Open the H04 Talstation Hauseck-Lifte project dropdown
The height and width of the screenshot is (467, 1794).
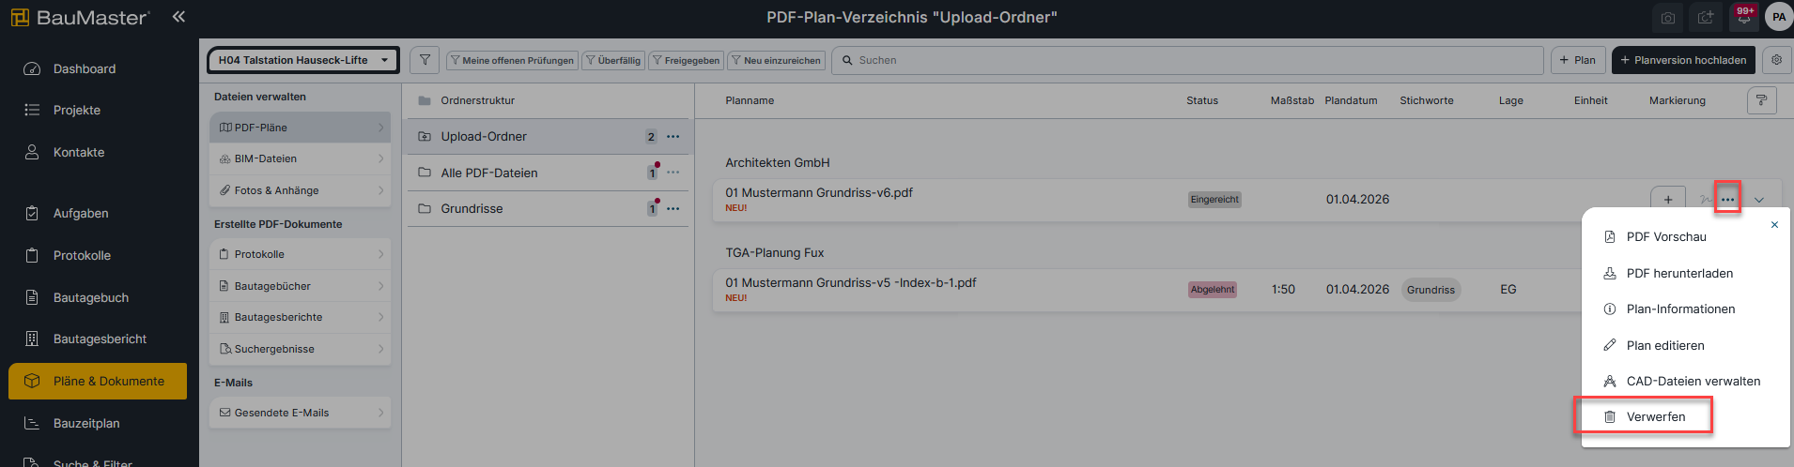coord(302,60)
